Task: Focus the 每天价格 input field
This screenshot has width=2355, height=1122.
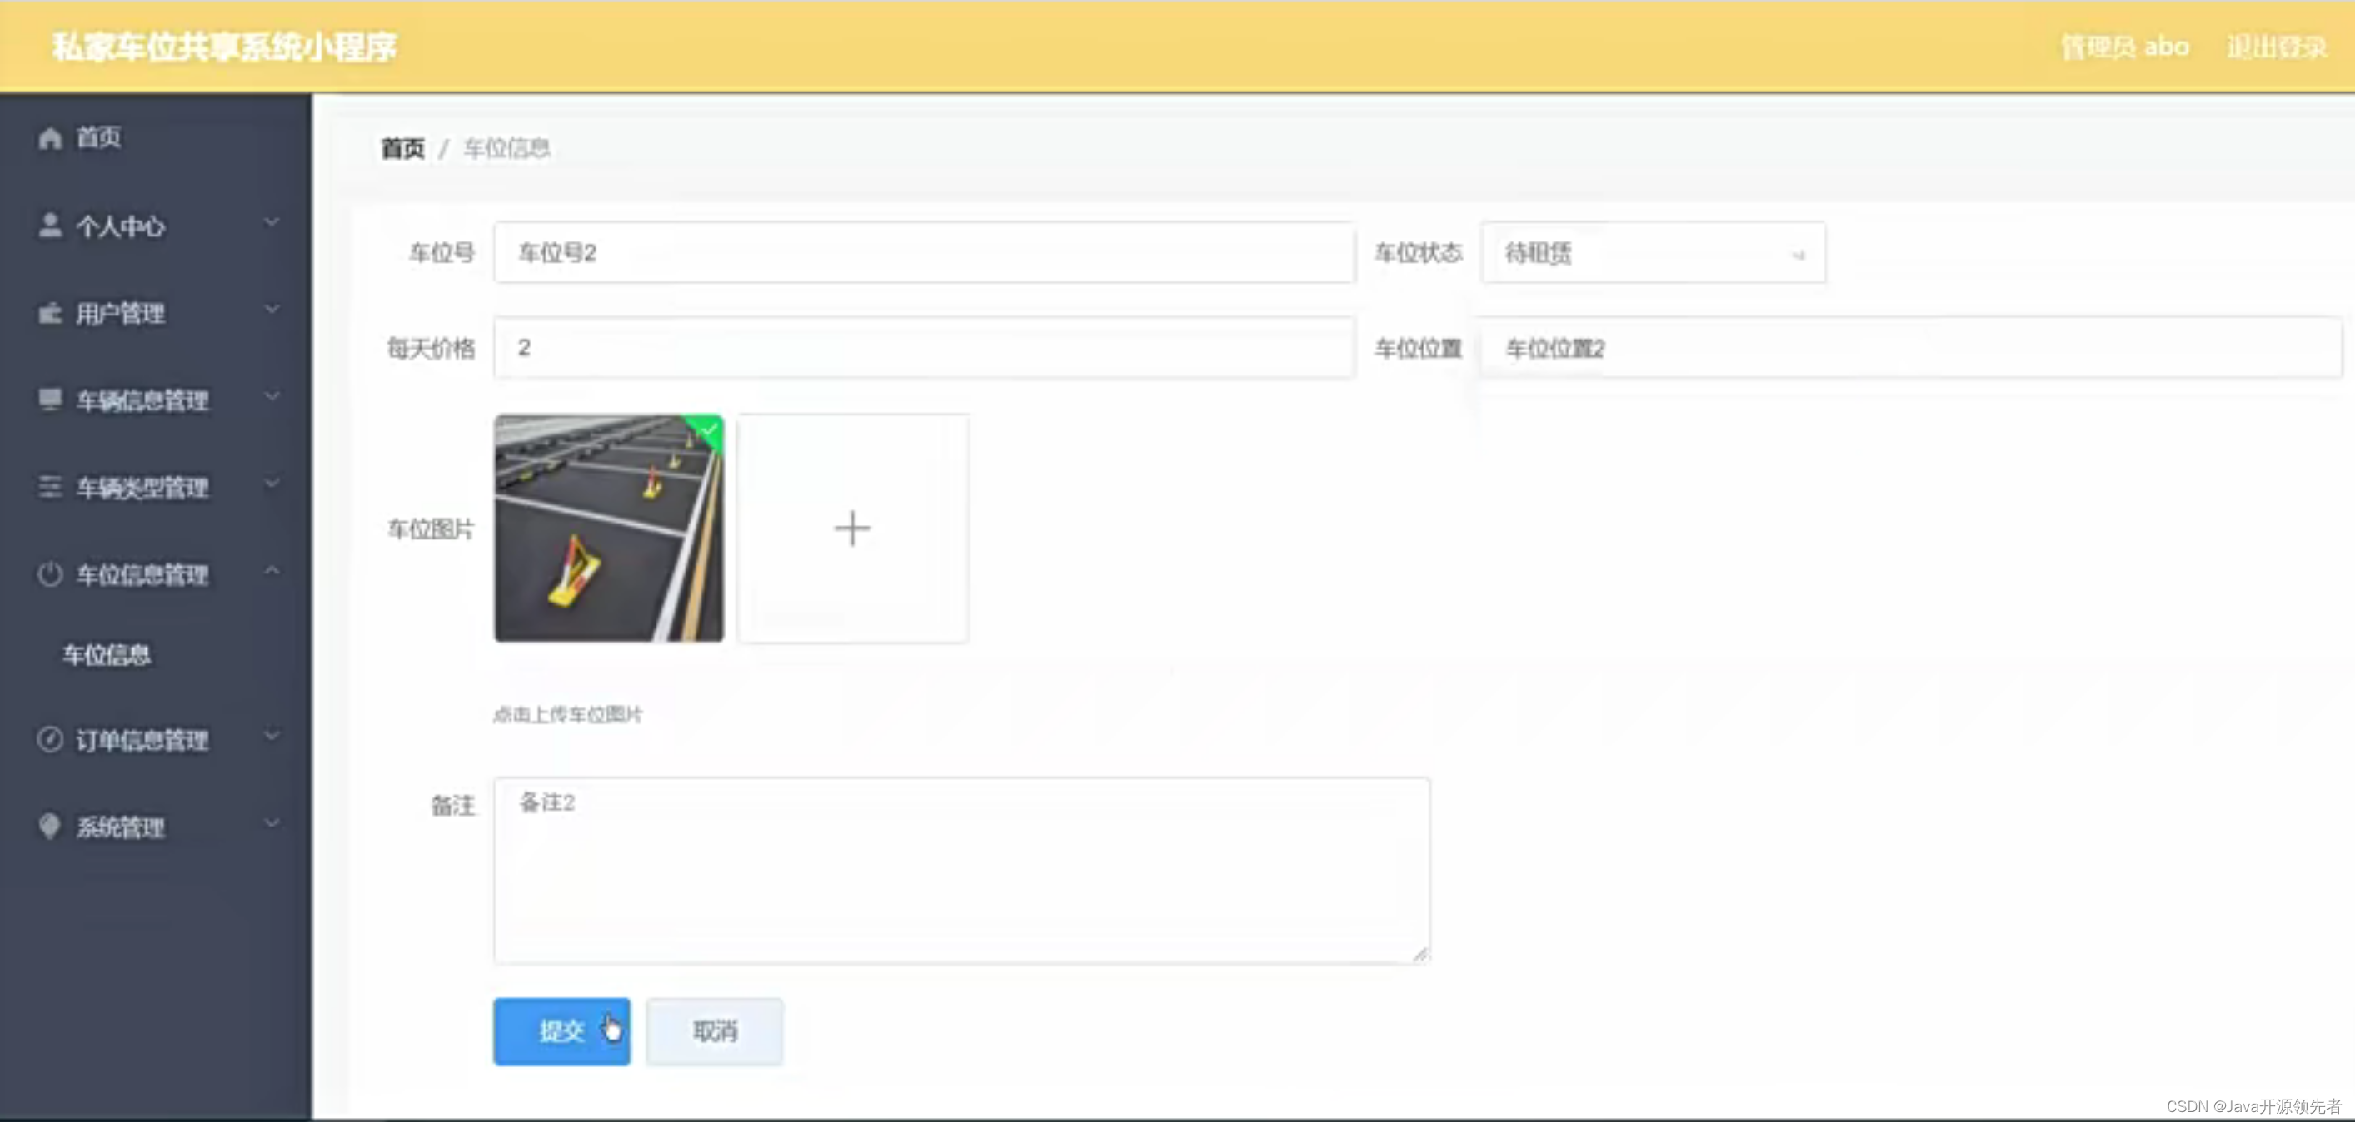Action: point(923,348)
